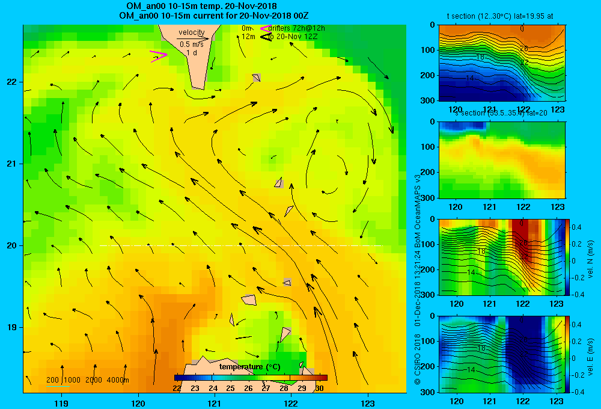
Task: Click the '2000' bathymetry depth legend label
Action: point(94,380)
